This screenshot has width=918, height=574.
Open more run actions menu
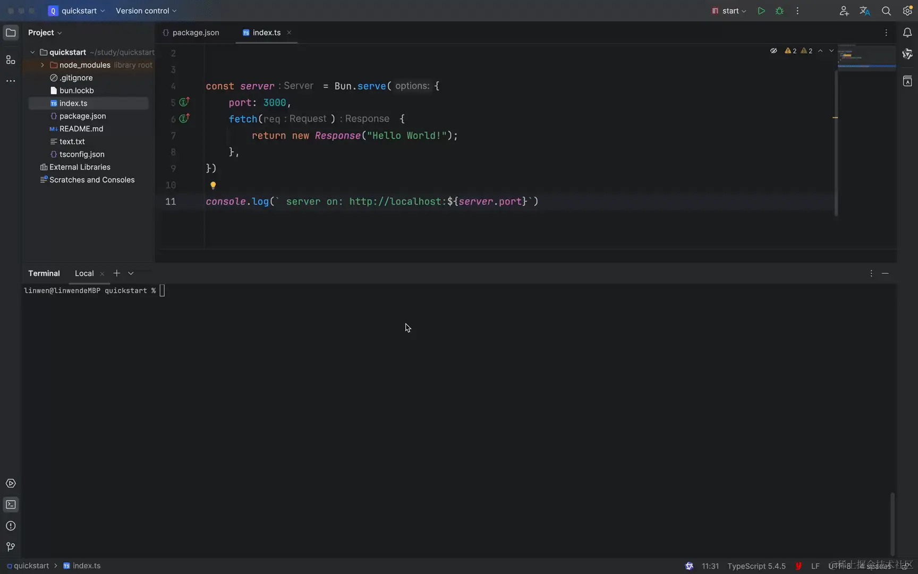[797, 11]
